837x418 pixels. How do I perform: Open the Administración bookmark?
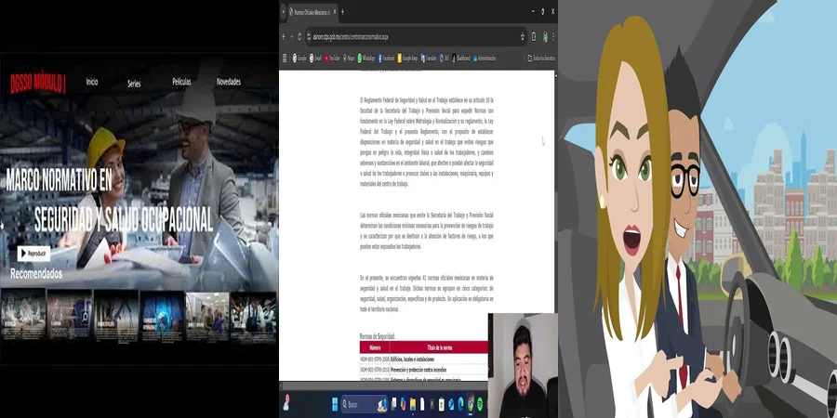pos(485,59)
